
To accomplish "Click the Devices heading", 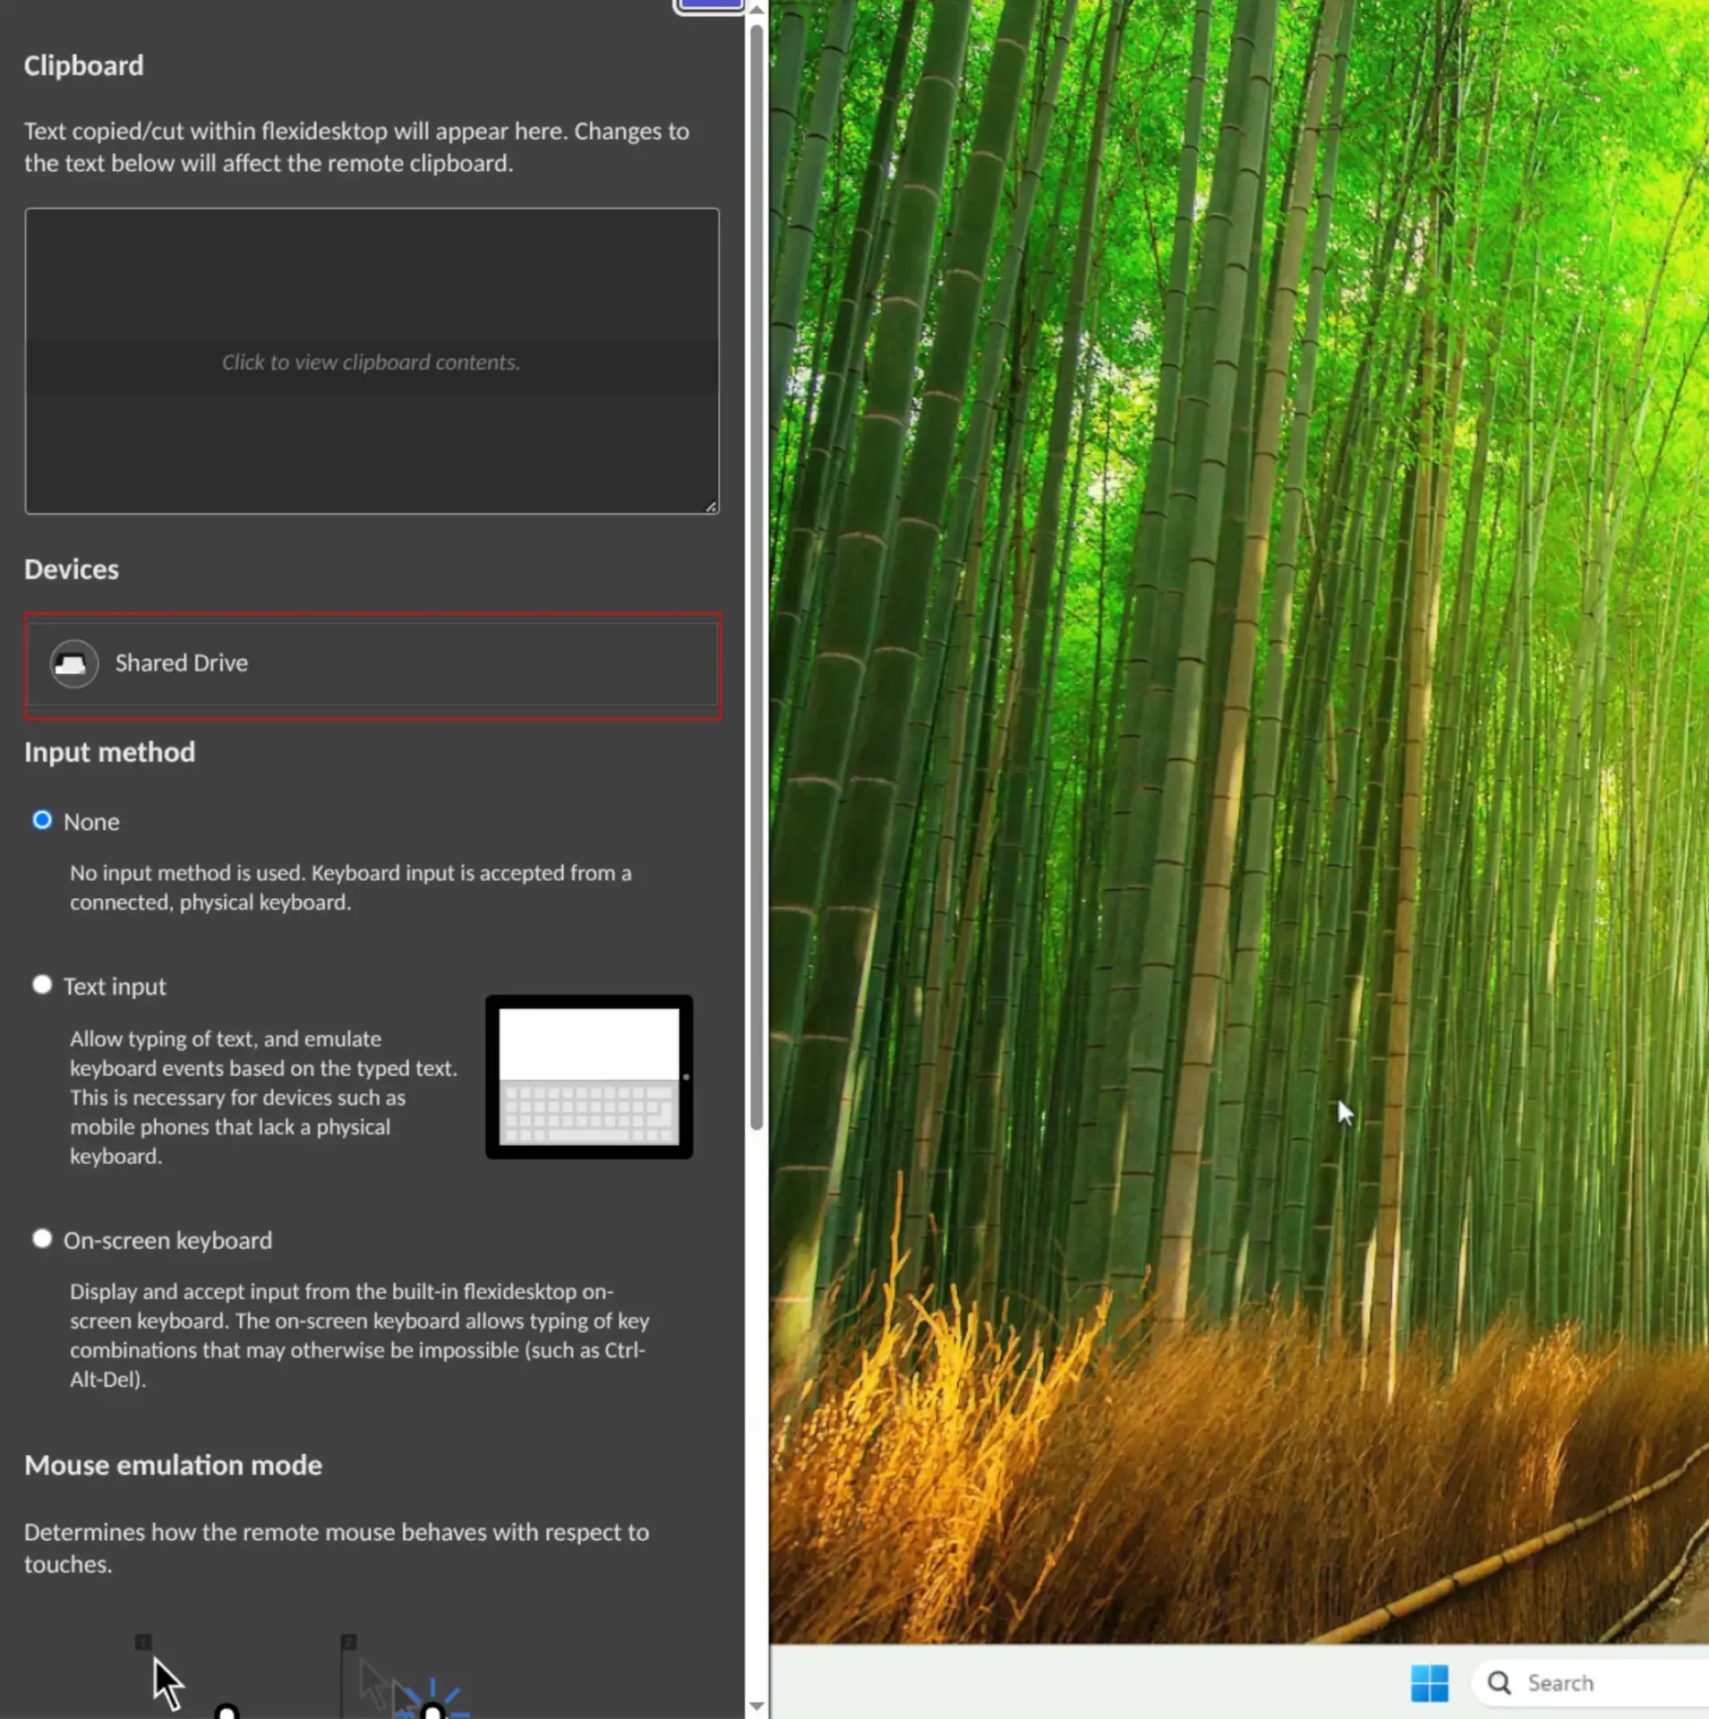I will (x=72, y=569).
